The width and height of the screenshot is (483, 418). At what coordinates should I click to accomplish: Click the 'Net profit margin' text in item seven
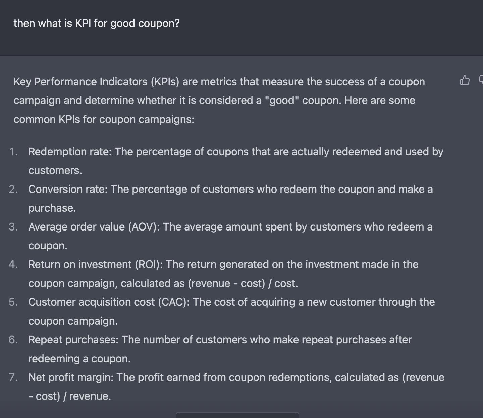(x=71, y=377)
